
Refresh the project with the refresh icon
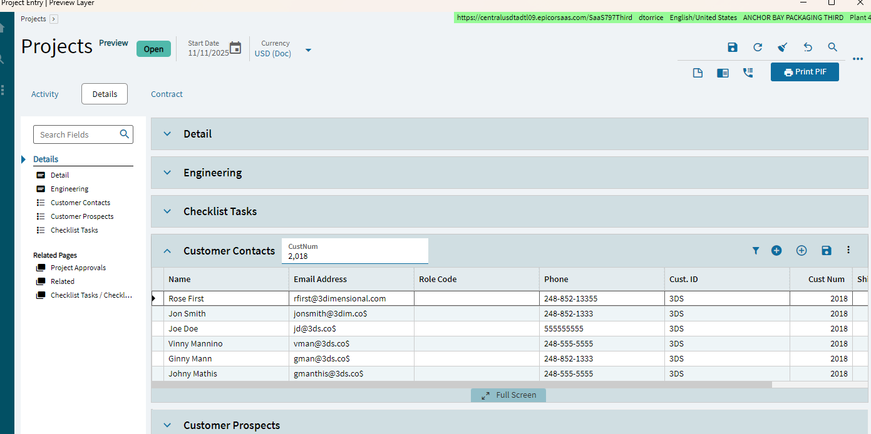tap(758, 48)
